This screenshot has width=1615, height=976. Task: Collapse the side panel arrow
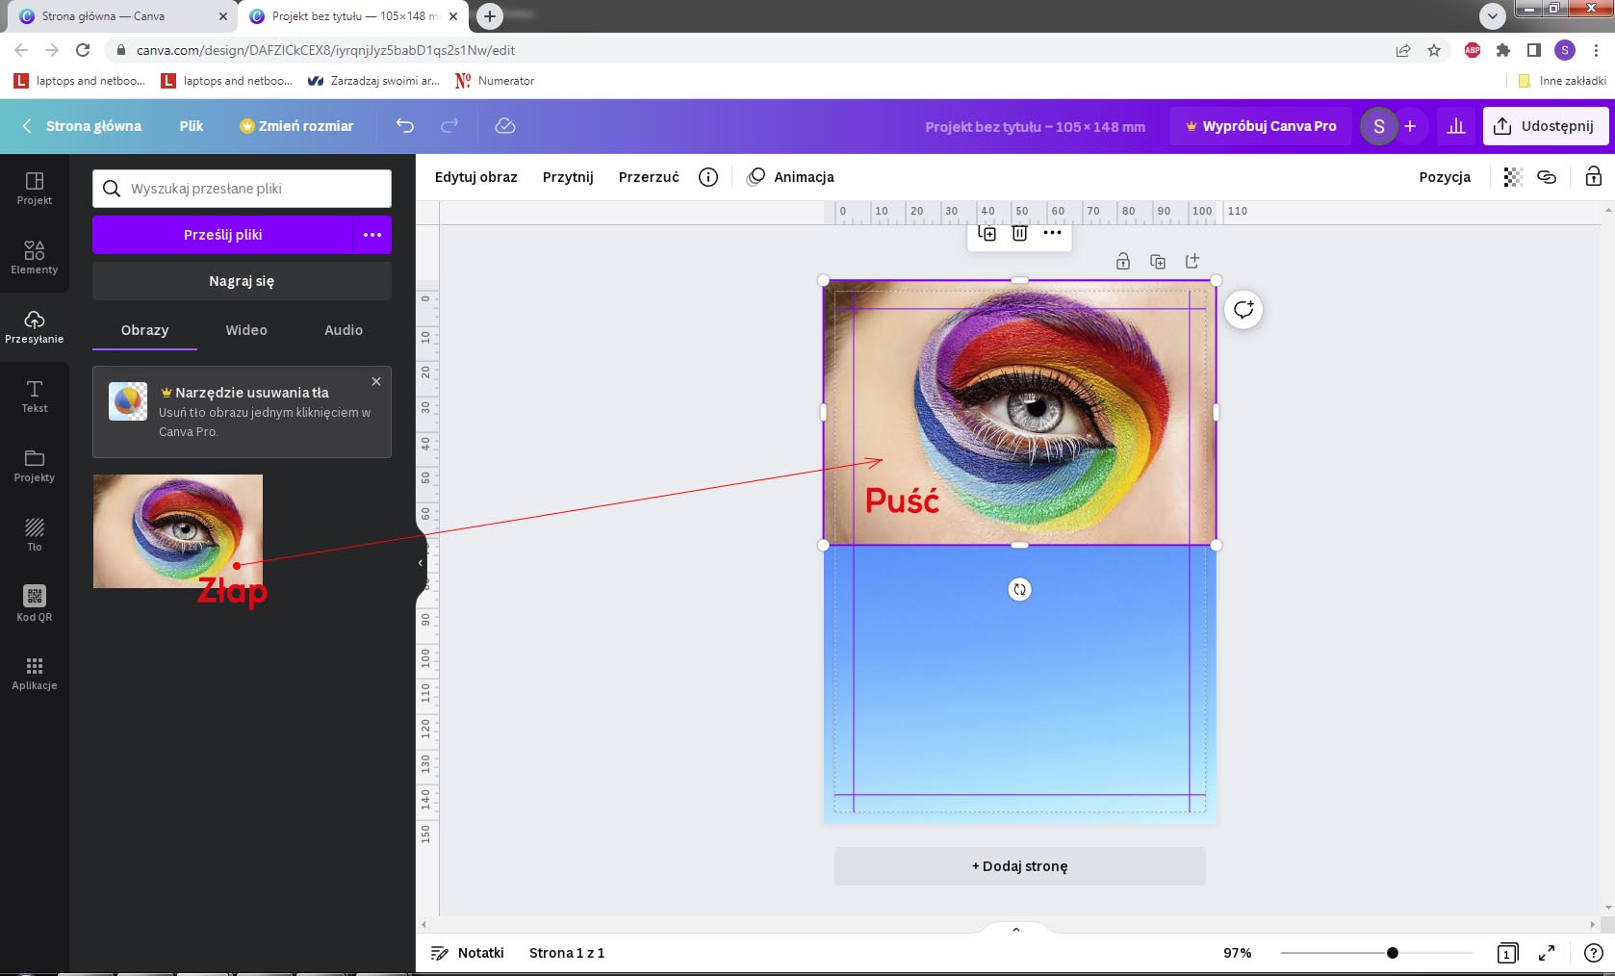tap(421, 563)
